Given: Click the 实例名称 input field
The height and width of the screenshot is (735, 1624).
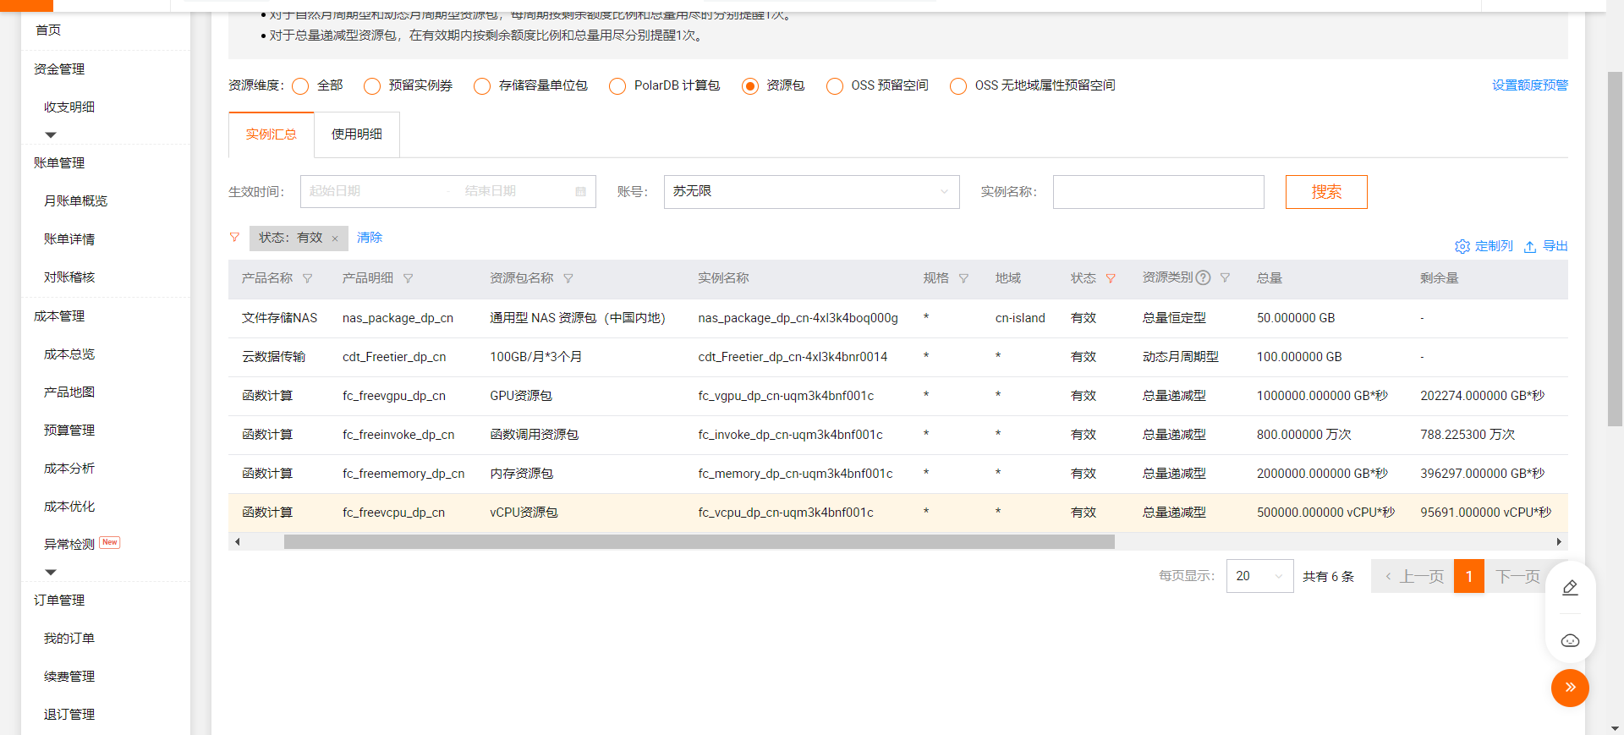Looking at the screenshot, I should 1158,192.
